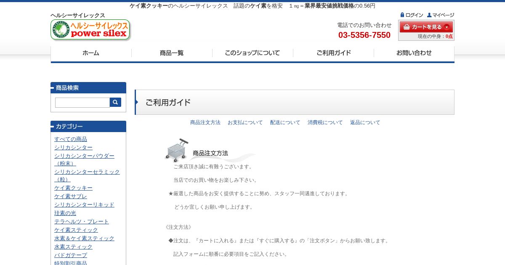
Task: Jump to 配送について section link
Action: (x=285, y=122)
